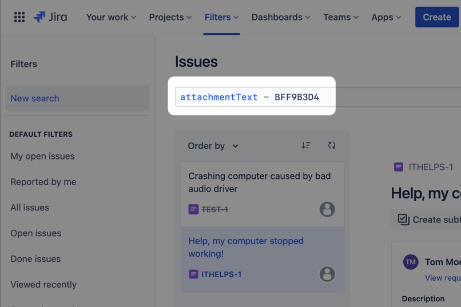Image resolution: width=461 pixels, height=307 pixels.
Task: Click the View request link
Action: pyautogui.click(x=443, y=278)
